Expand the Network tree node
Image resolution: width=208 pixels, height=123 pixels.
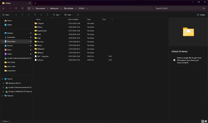[2, 96]
